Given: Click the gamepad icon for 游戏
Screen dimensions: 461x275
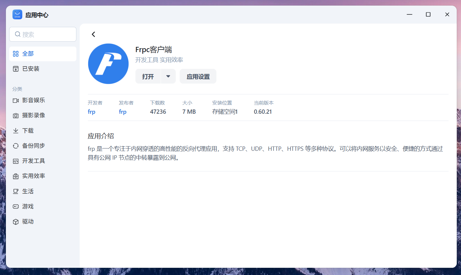Looking at the screenshot, I should (x=16, y=206).
